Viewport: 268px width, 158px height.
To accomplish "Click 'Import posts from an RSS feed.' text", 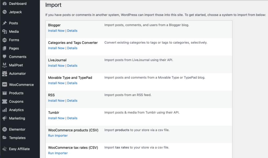I will (128, 95).
